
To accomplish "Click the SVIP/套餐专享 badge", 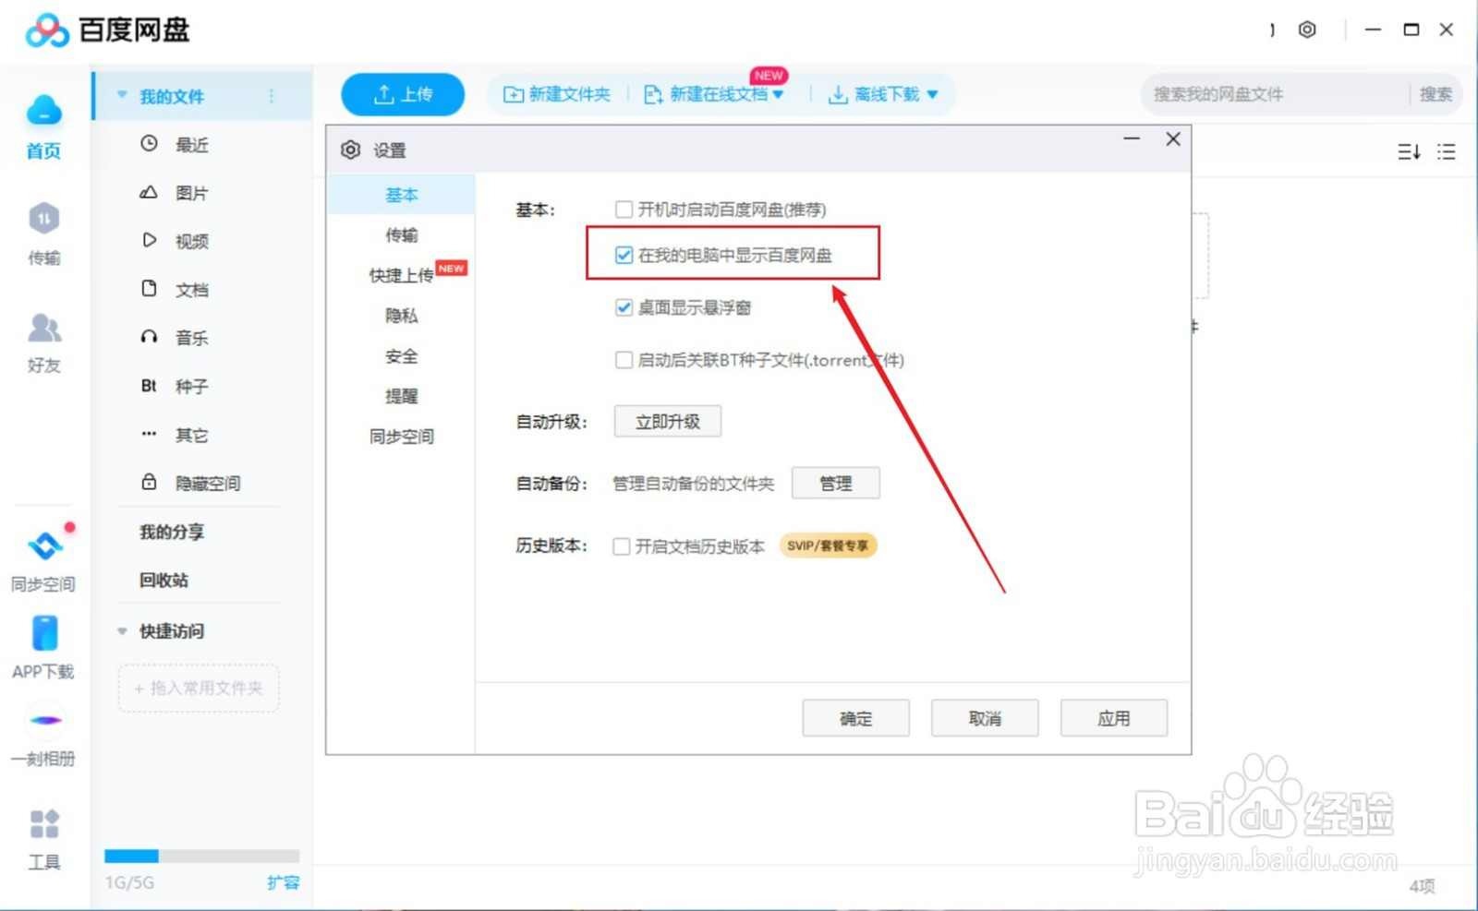I will (x=828, y=545).
